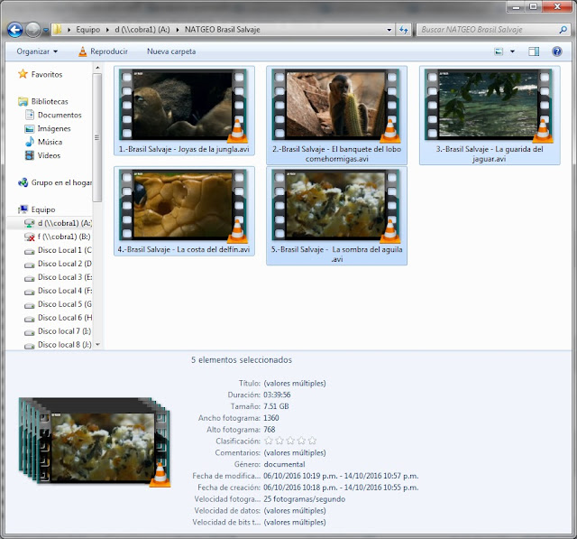
Task: Click the Duración value 03:39:56
Action: coord(277,395)
